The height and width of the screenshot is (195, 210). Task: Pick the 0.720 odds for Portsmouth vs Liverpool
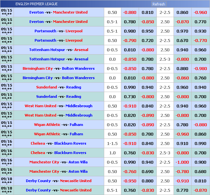[x=147, y=40]
